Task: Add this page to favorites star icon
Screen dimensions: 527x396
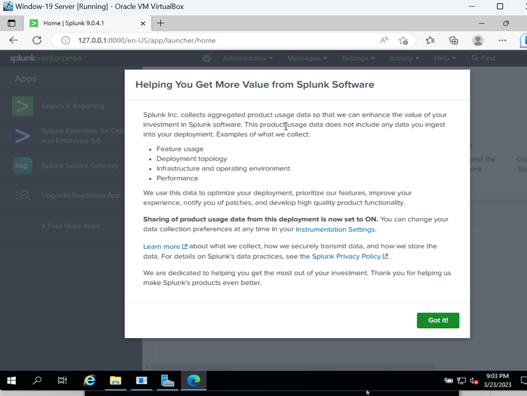Action: (403, 40)
